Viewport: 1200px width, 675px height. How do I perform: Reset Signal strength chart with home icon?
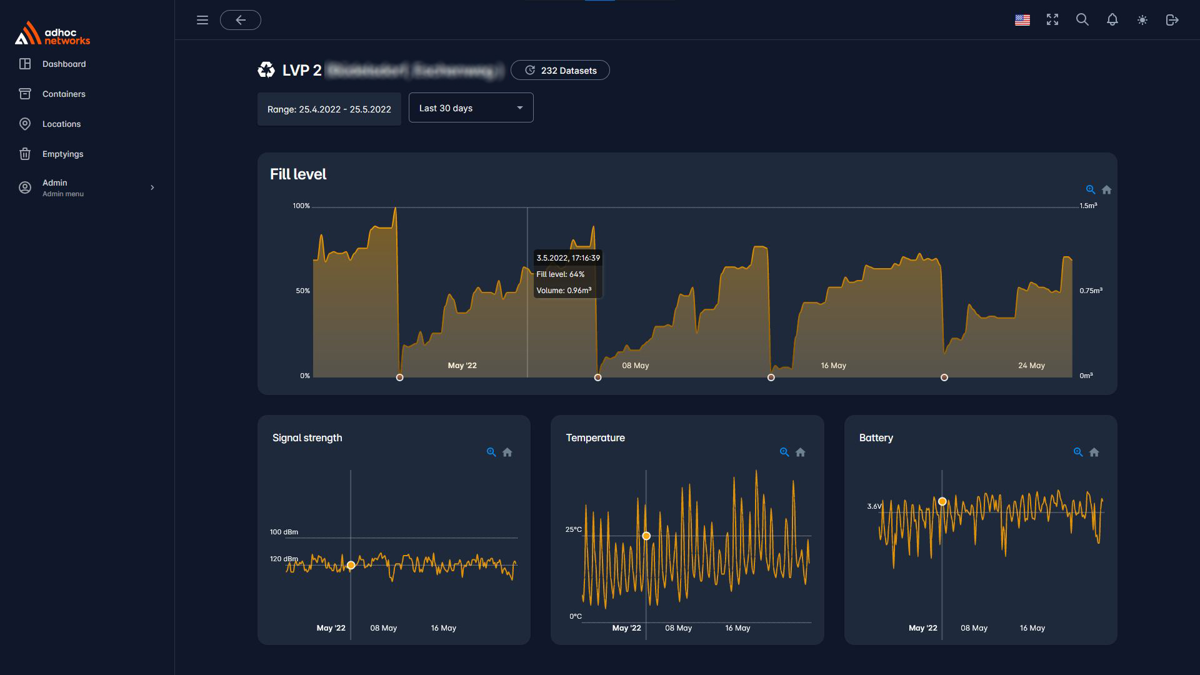pyautogui.click(x=507, y=452)
